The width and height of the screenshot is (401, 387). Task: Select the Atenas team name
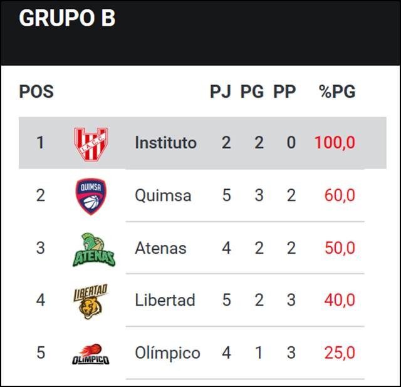tap(160, 248)
